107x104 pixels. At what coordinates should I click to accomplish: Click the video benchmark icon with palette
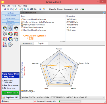tap(10, 45)
